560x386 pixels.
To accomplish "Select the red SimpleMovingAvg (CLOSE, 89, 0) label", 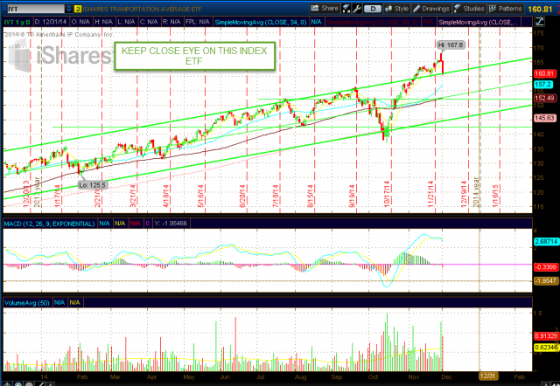I will 373,22.
